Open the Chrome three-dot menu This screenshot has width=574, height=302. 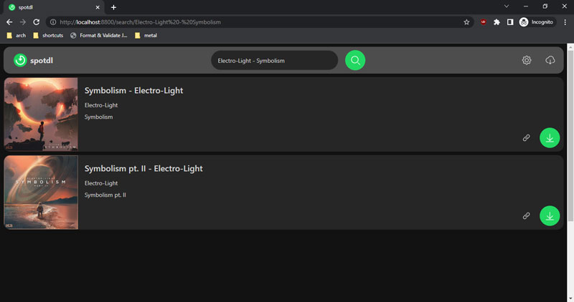(x=563, y=22)
